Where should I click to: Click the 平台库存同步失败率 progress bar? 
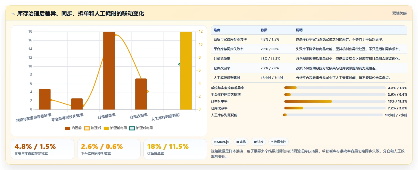335,95
